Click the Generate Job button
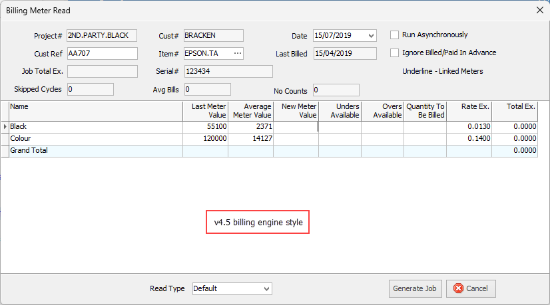550x305 pixels. 414,288
